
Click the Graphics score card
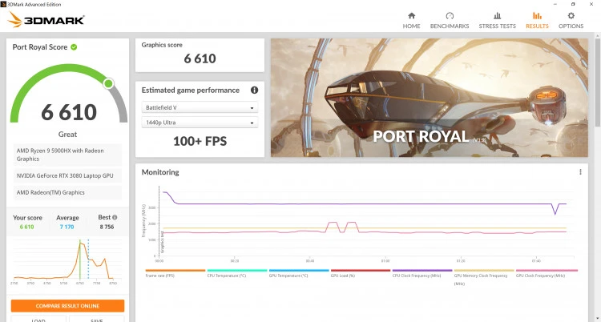pyautogui.click(x=200, y=55)
